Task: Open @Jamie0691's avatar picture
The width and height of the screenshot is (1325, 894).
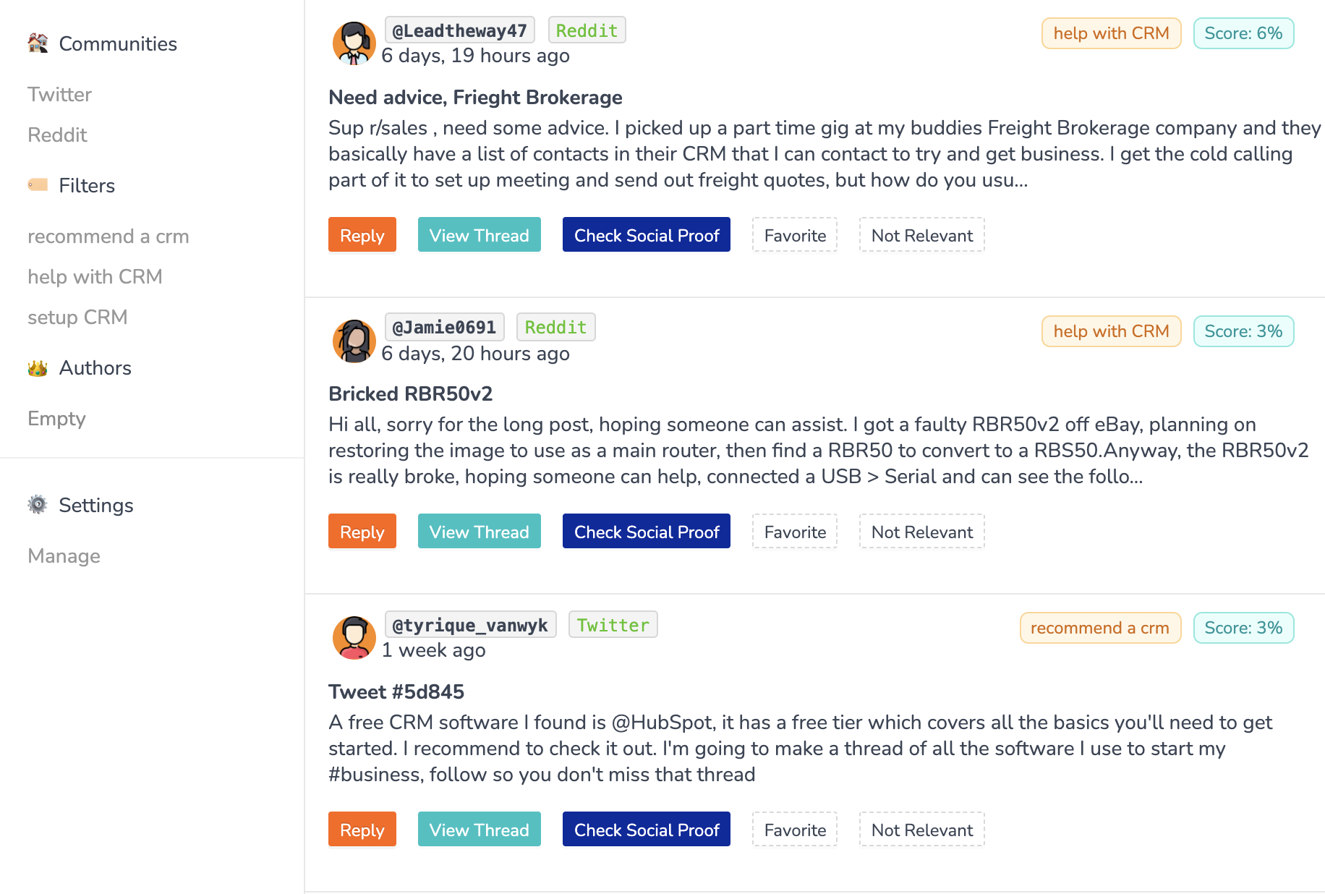Action: 354,341
